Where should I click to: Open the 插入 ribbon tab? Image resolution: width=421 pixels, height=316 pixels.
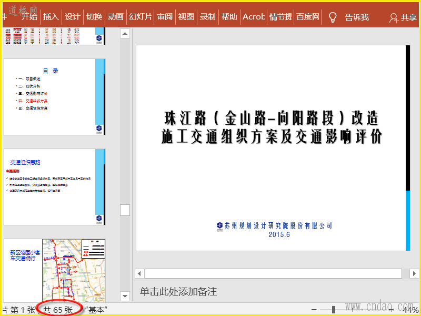pyautogui.click(x=51, y=17)
